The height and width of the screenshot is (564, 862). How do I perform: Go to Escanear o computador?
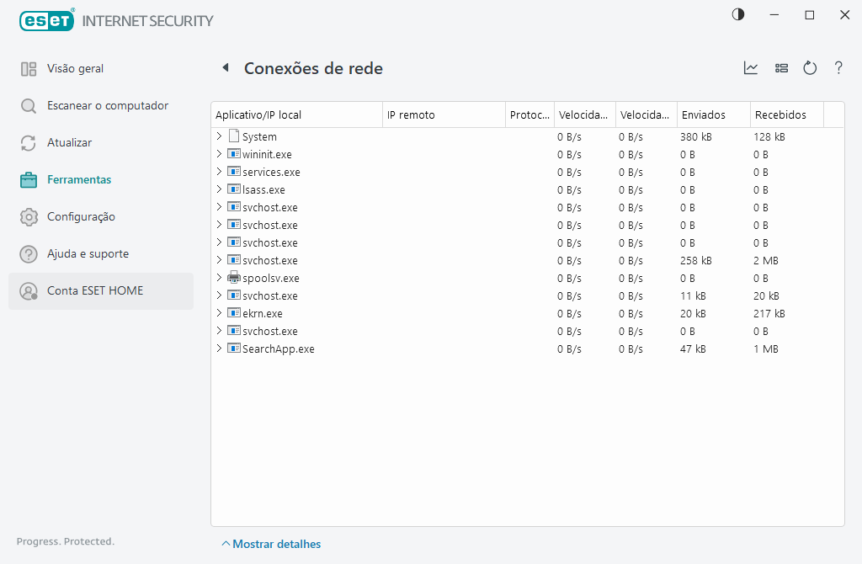107,105
